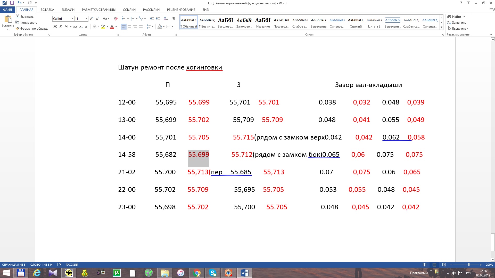This screenshot has width=495, height=278.
Task: Click the Sort (А-Я) icon
Action: point(166,19)
